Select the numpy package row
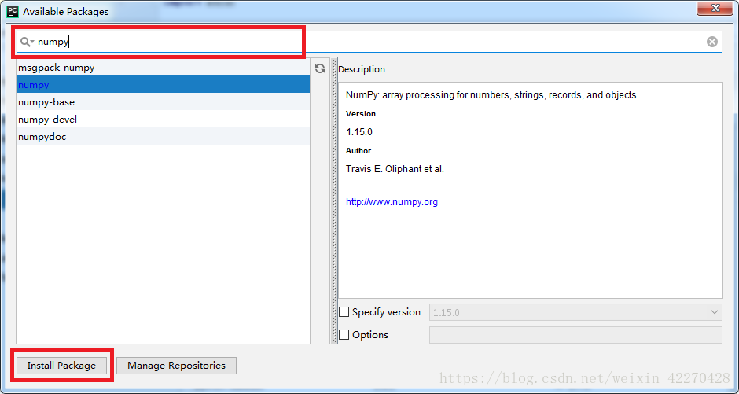This screenshot has width=739, height=394. pyautogui.click(x=163, y=85)
